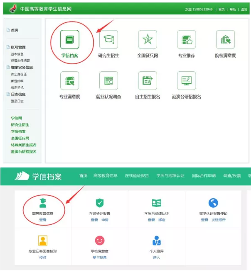Click the 在线验证报告 shield icon

click(x=100, y=203)
